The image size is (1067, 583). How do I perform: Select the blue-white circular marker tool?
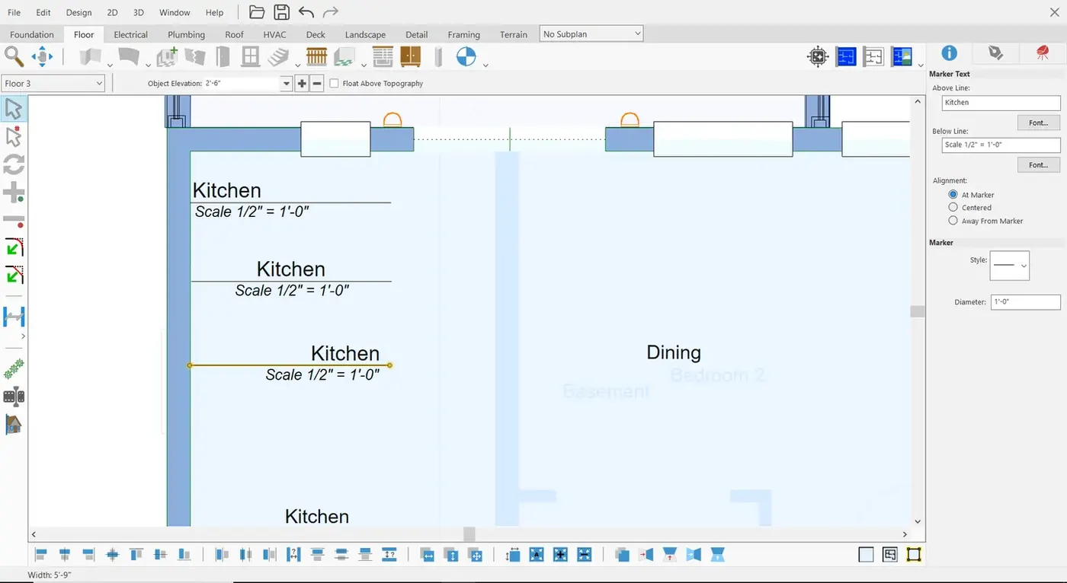466,56
